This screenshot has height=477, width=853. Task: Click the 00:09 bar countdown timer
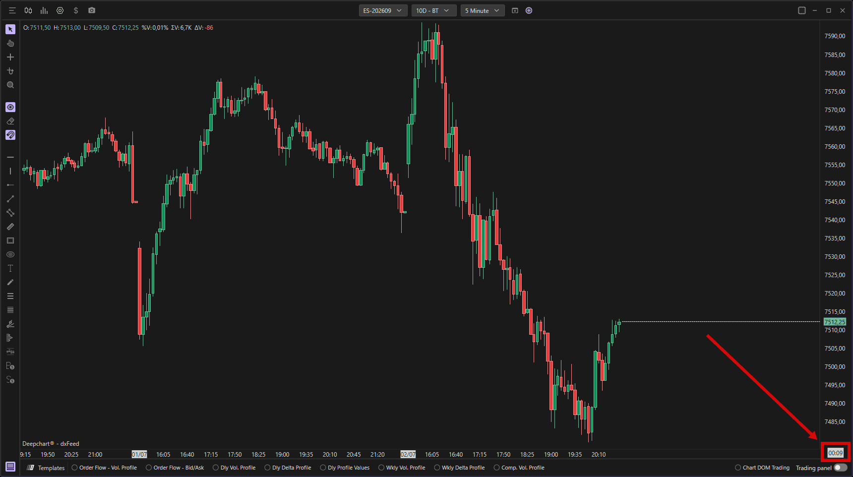tap(835, 453)
